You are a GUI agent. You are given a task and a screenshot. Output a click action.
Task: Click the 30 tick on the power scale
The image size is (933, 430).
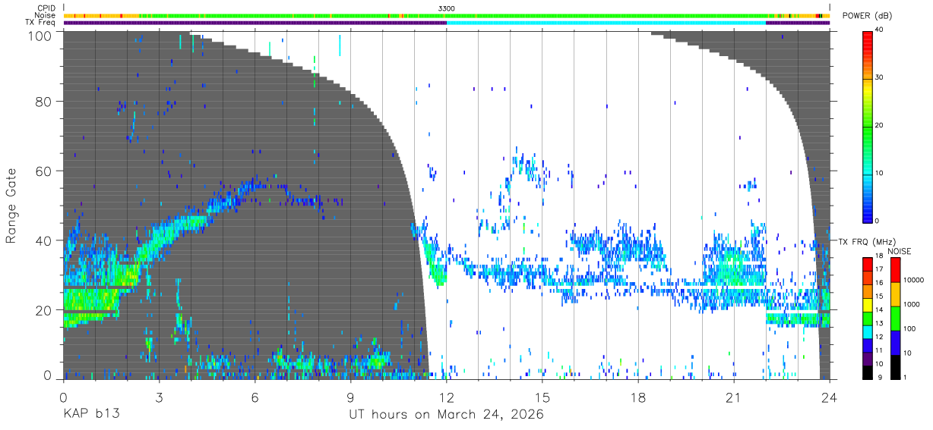pos(880,77)
